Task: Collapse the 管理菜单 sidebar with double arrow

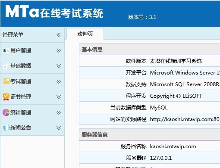Action: coord(59,35)
